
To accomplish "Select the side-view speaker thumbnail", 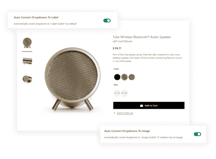I will click(27, 61).
